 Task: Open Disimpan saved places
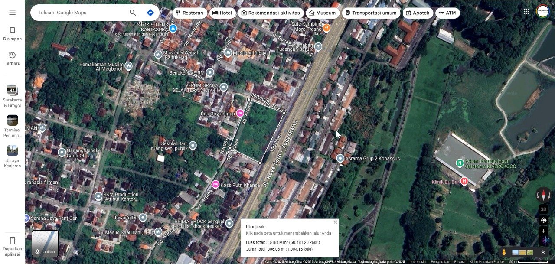pyautogui.click(x=12, y=33)
